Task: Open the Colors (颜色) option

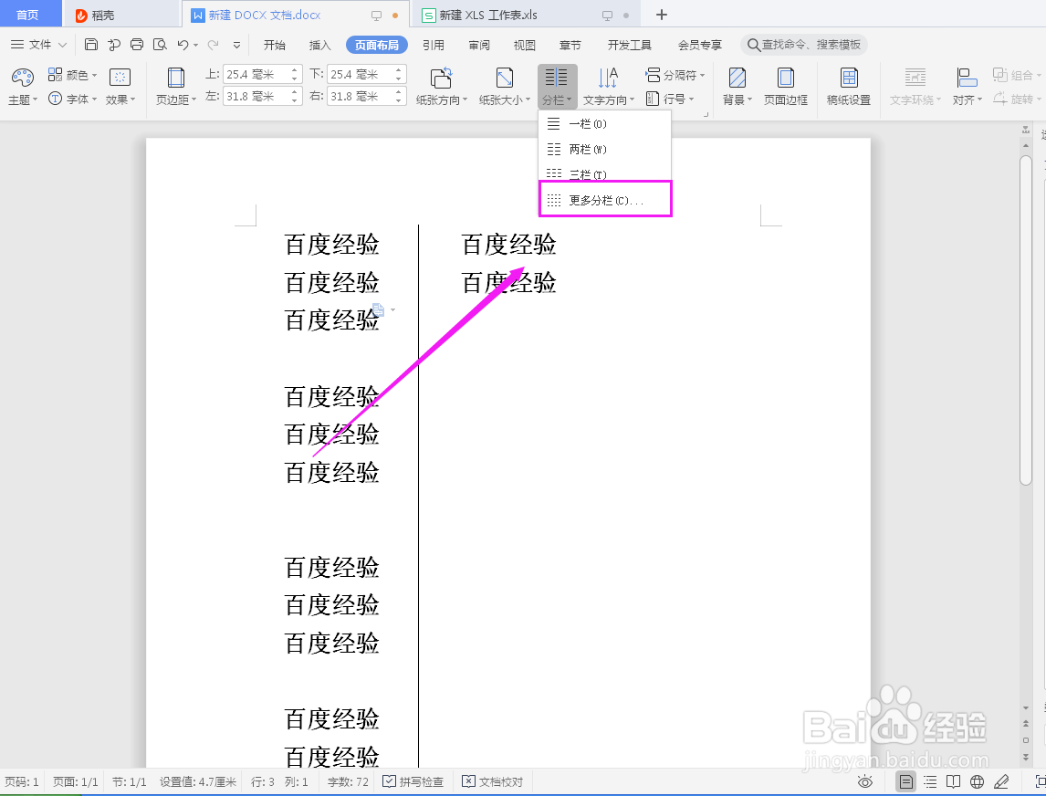Action: [x=72, y=75]
